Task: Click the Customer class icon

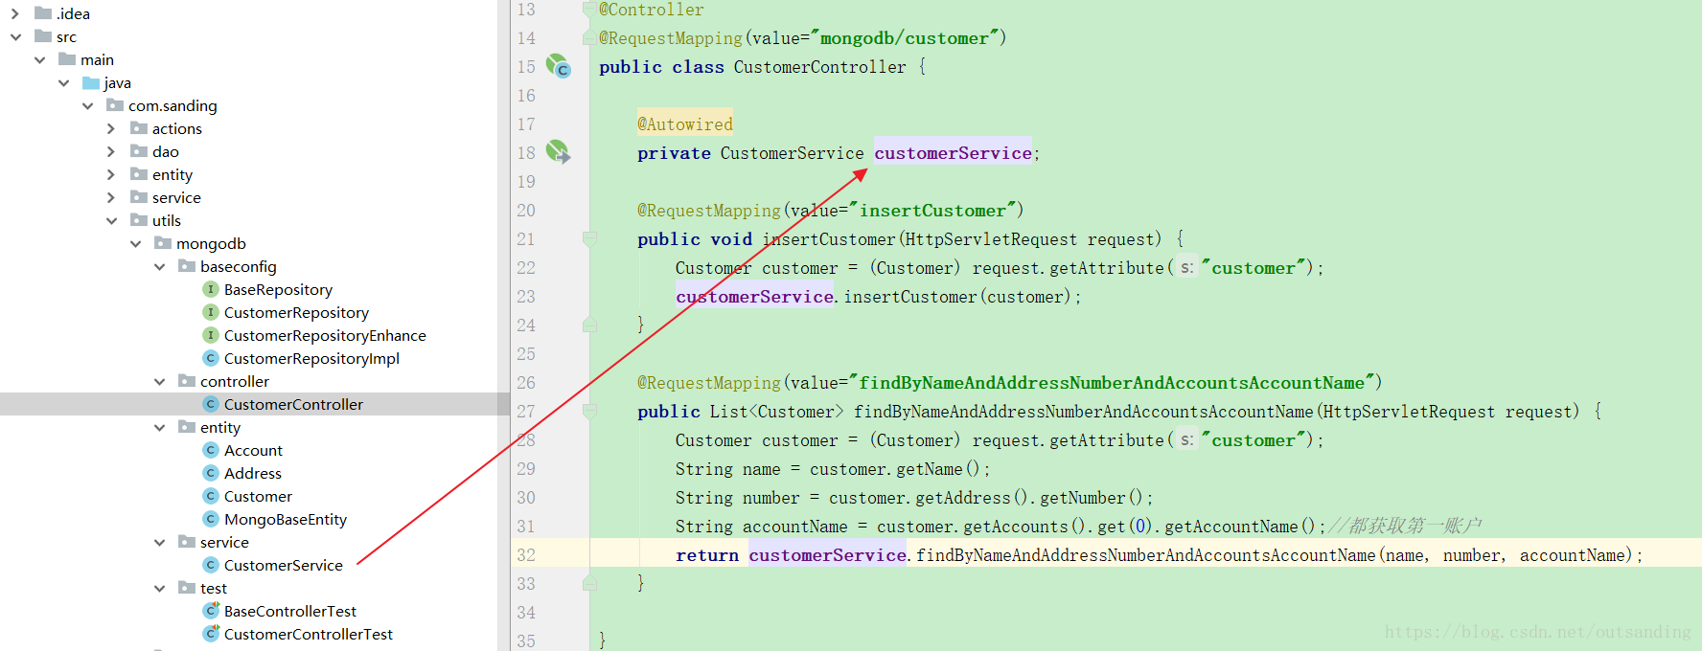Action: click(x=211, y=496)
